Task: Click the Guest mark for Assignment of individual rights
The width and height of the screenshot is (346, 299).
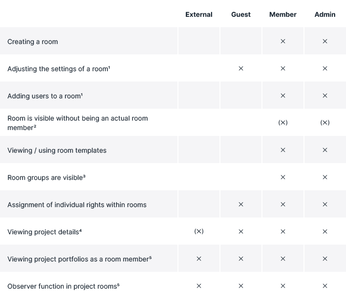Action: pos(241,205)
